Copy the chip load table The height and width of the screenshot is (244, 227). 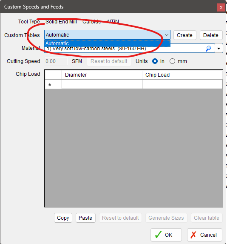pos(63,218)
